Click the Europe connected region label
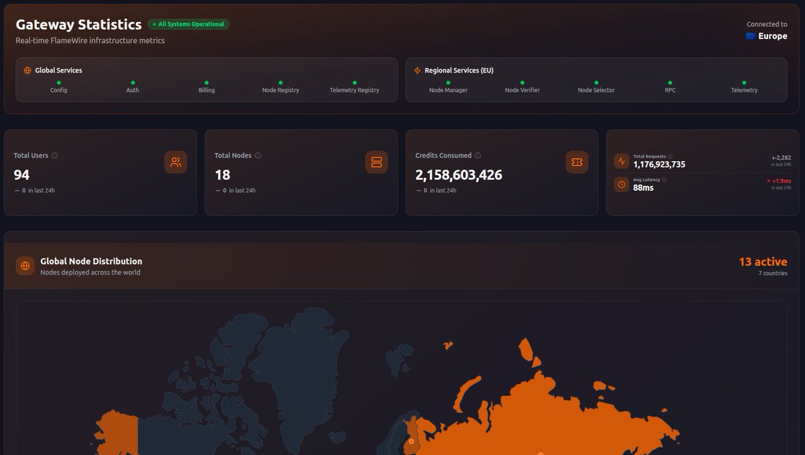The image size is (805, 455). (x=773, y=36)
